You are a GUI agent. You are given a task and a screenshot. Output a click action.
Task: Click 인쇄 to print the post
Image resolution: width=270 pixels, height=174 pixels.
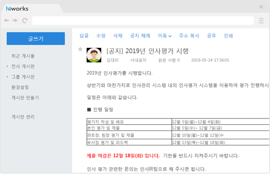point(228,36)
